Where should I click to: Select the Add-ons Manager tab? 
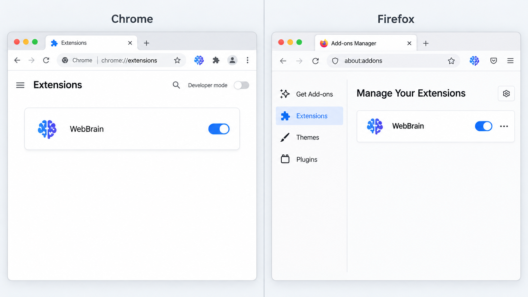pos(366,43)
